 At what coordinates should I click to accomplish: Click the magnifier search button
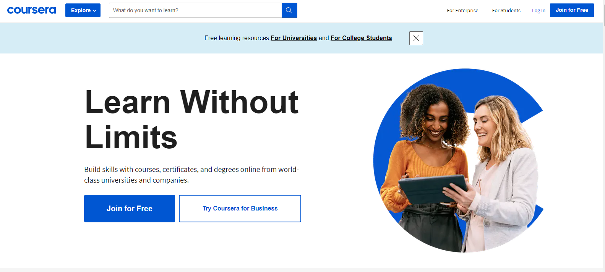(289, 10)
